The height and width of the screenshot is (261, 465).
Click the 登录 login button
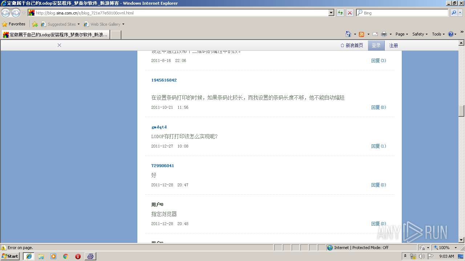[376, 45]
